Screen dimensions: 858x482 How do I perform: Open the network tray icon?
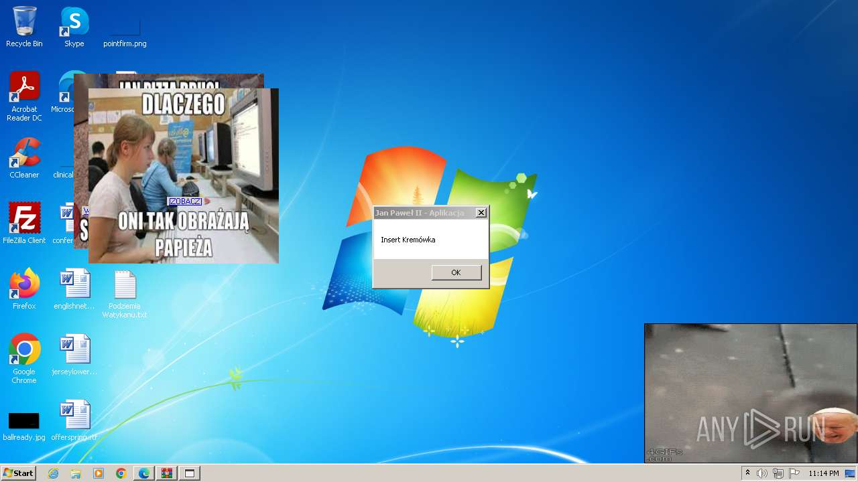click(x=778, y=473)
